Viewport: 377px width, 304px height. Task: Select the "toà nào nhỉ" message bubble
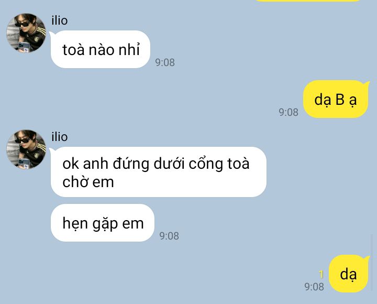101,49
